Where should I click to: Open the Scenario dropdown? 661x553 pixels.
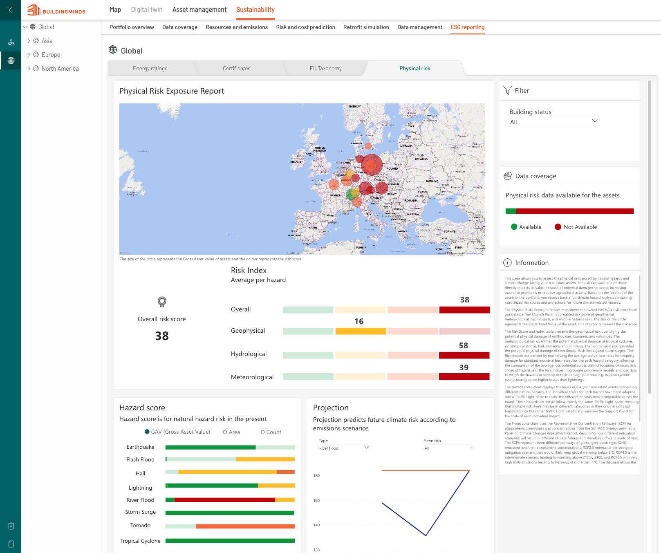(449, 448)
